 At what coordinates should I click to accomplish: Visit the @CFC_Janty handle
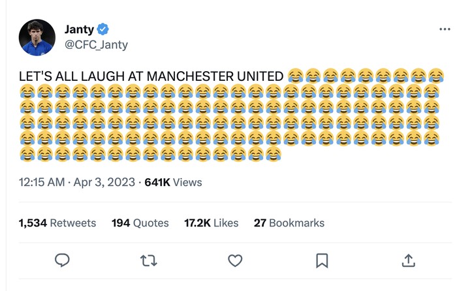(x=96, y=44)
